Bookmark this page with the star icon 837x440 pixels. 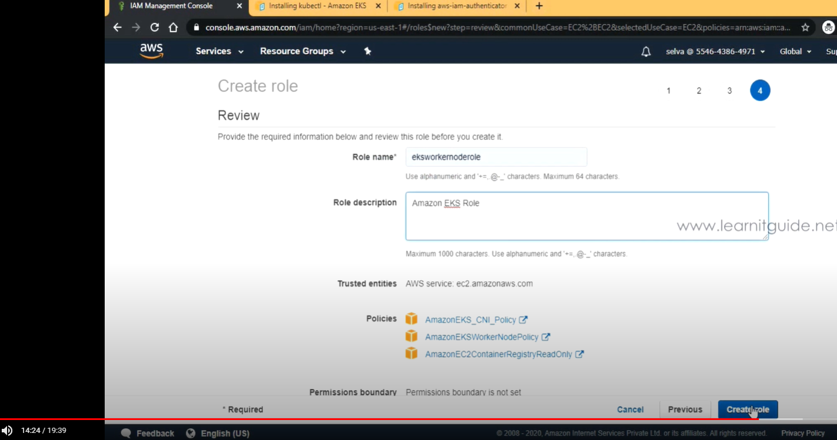tap(805, 28)
